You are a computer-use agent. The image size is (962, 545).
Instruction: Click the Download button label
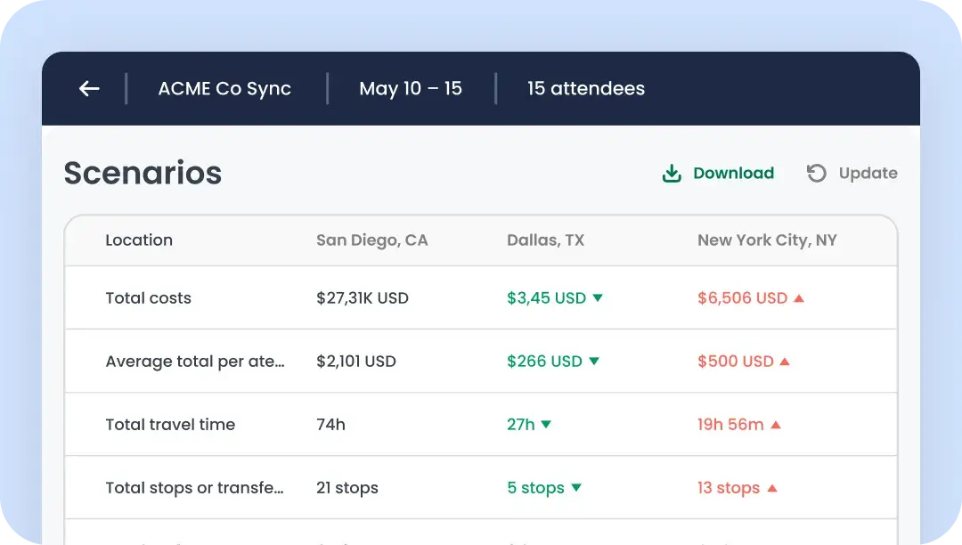pos(734,174)
